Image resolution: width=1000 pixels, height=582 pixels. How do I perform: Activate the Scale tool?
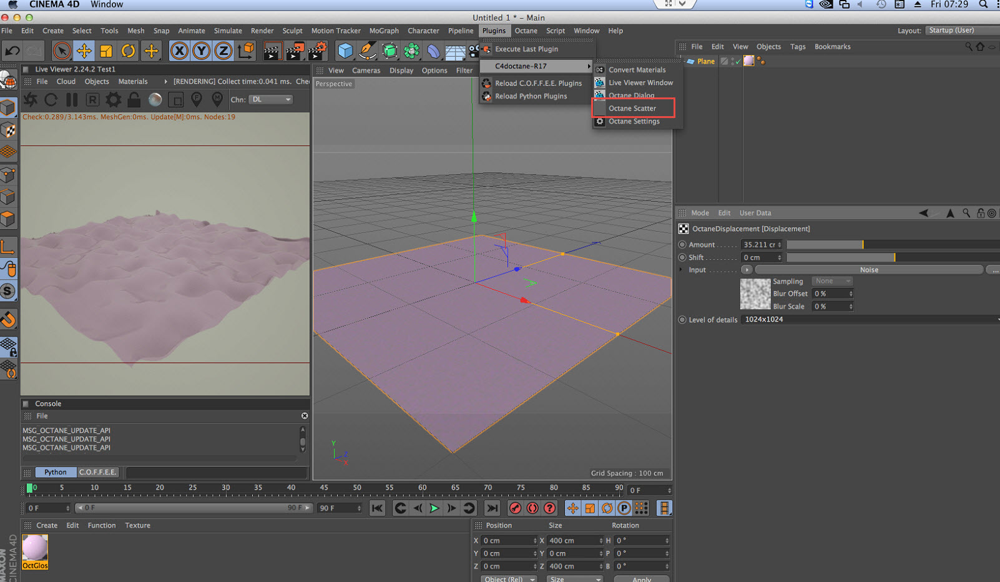click(x=106, y=51)
